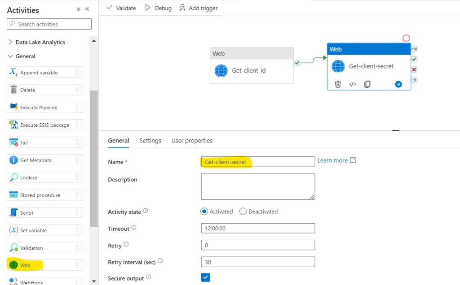Open code view of Get-client-secret activity
The image size is (460, 285).
[x=353, y=84]
